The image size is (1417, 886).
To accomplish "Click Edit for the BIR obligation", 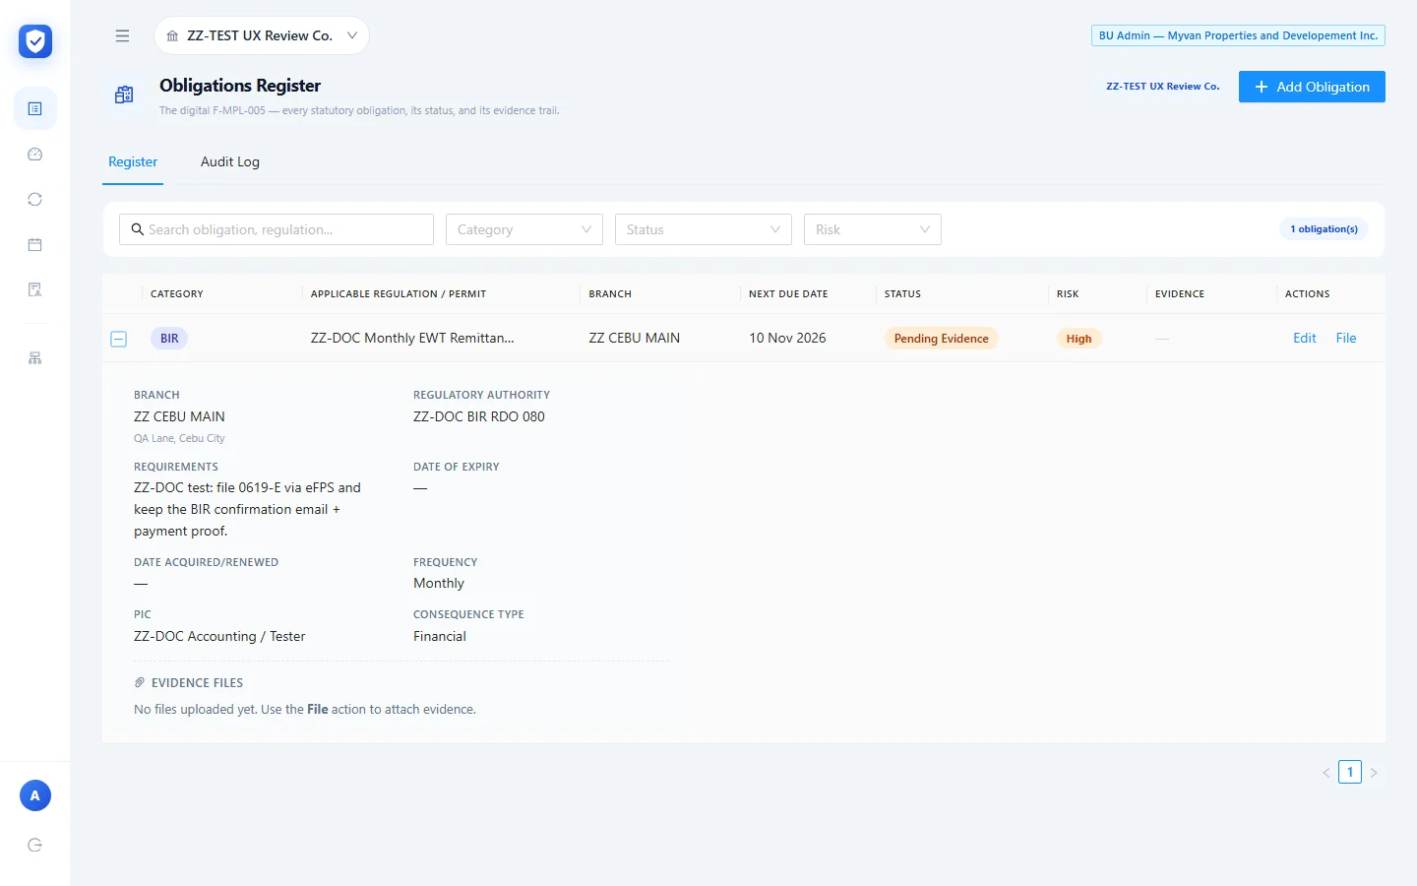I will click(x=1305, y=338).
